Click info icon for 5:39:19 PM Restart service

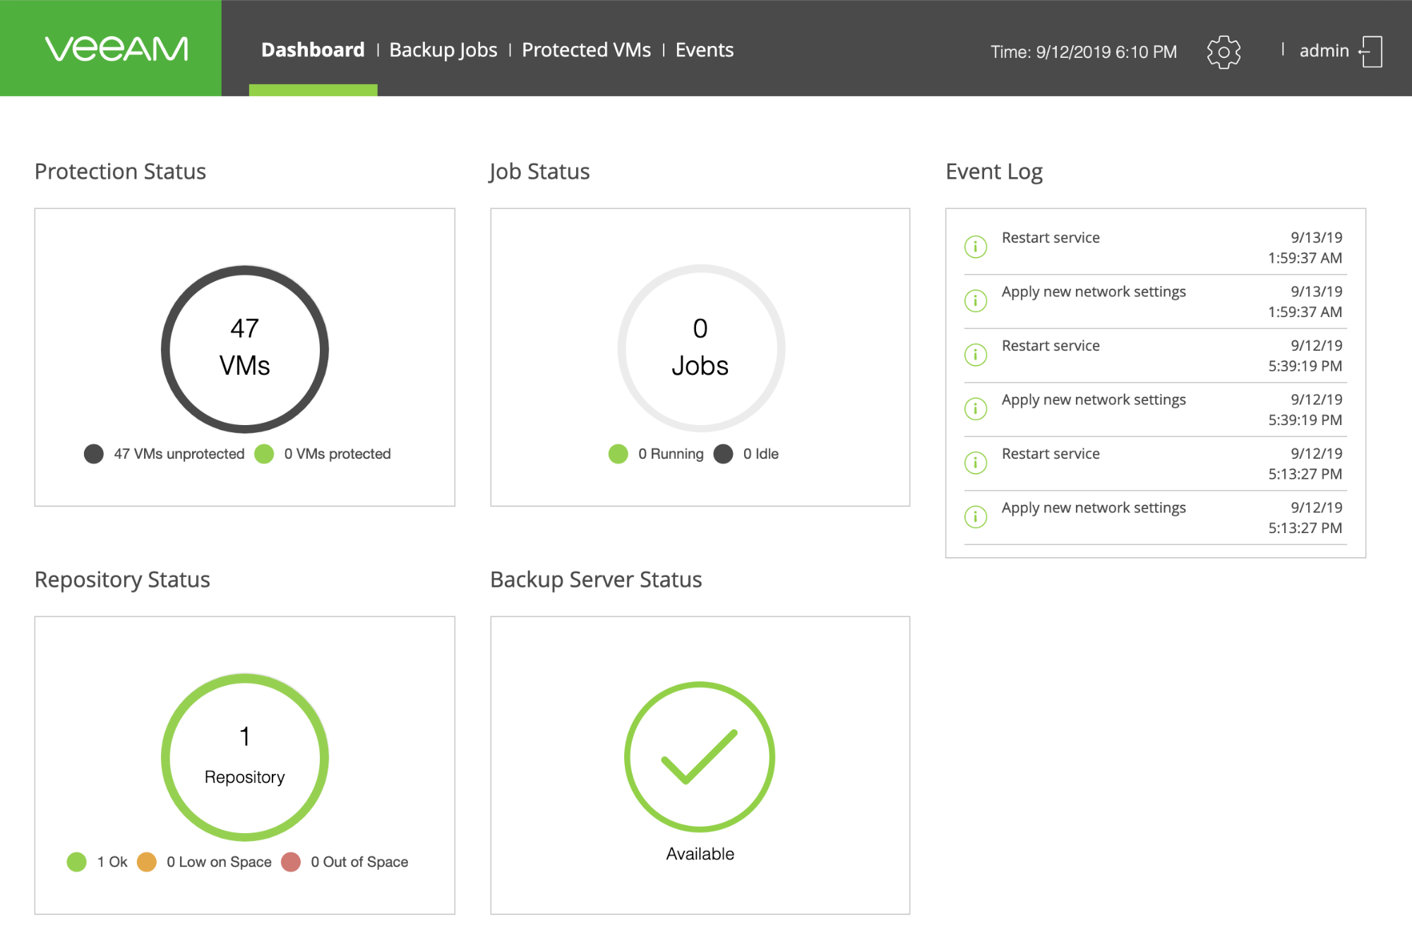tap(976, 354)
